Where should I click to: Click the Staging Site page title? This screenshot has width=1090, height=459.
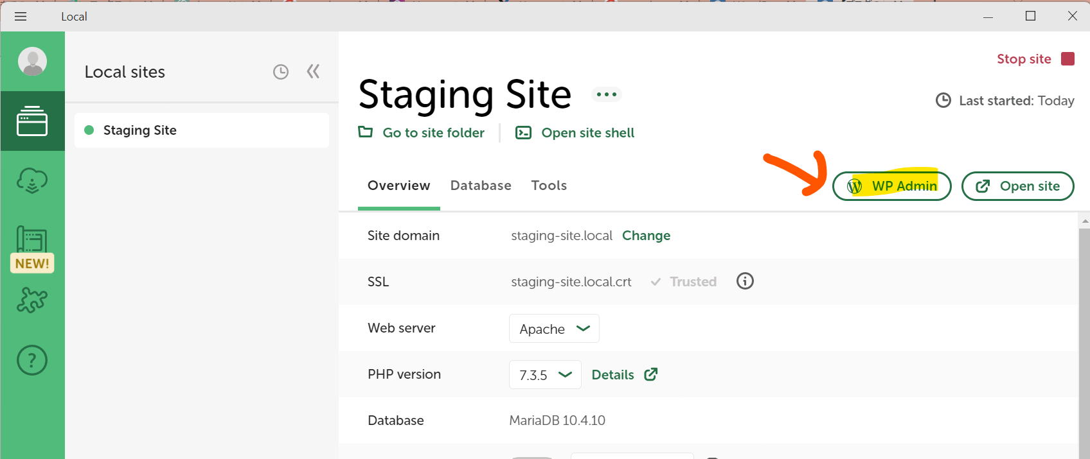point(465,94)
